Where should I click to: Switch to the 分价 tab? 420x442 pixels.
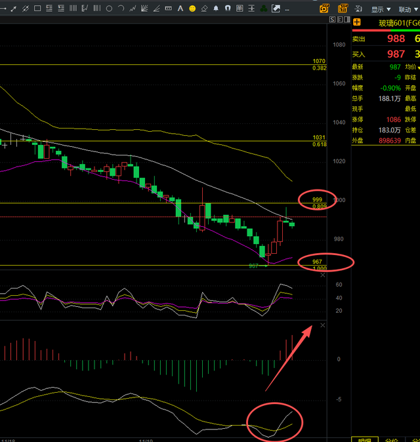point(392,440)
